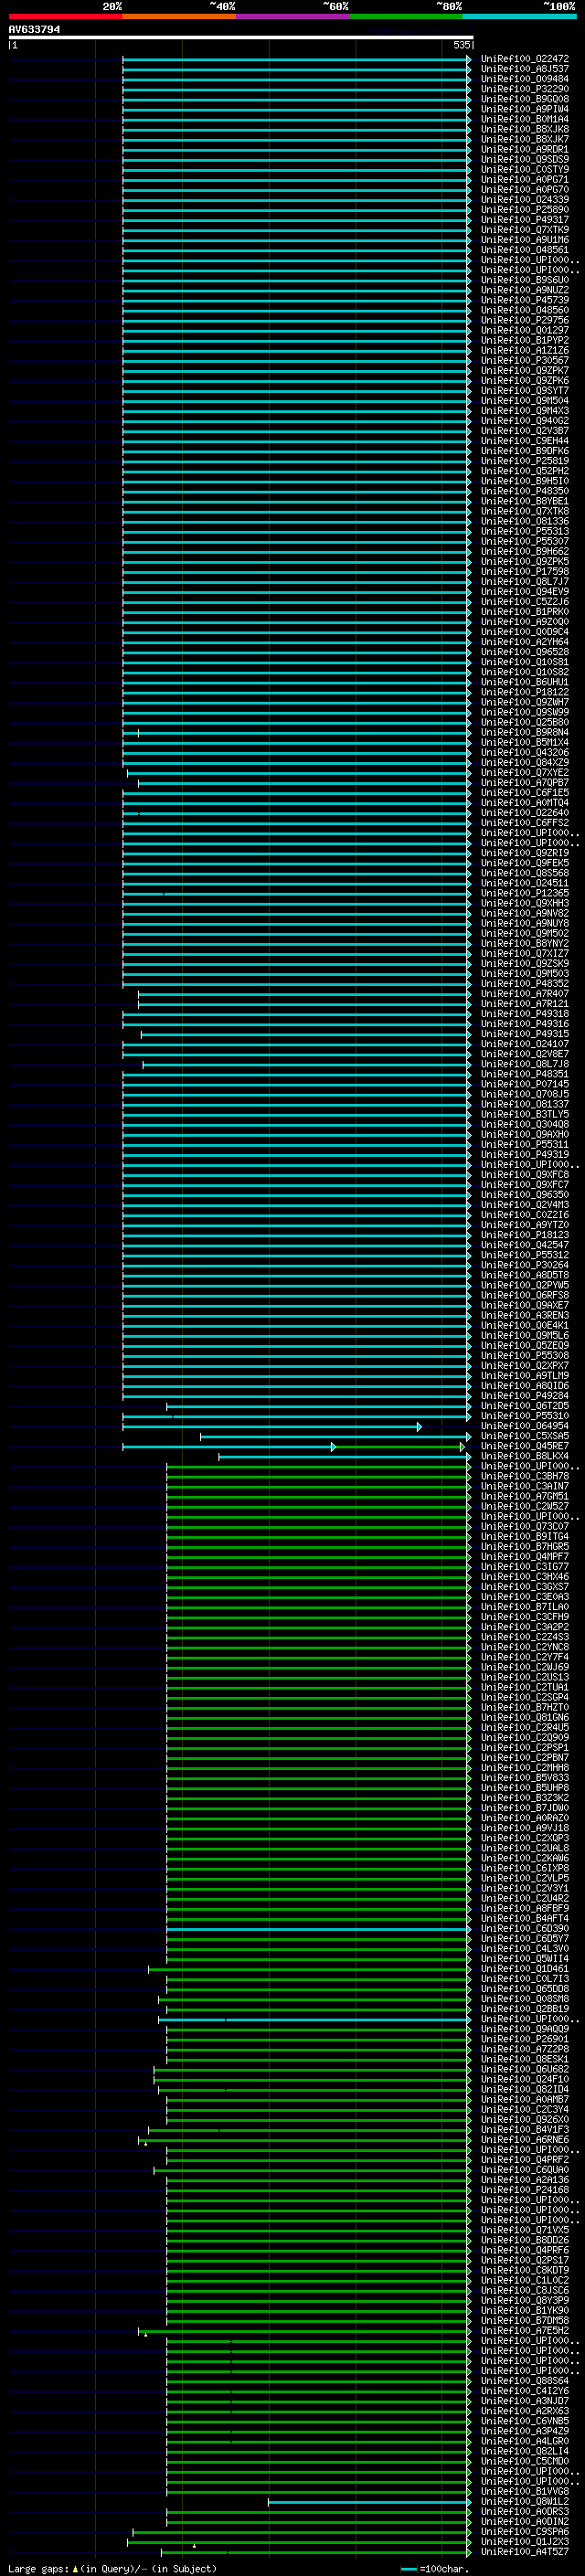Click the cyan ~100% identity legend segment
Image resolution: width=585 pixels, height=2576 pixels.
point(520,16)
